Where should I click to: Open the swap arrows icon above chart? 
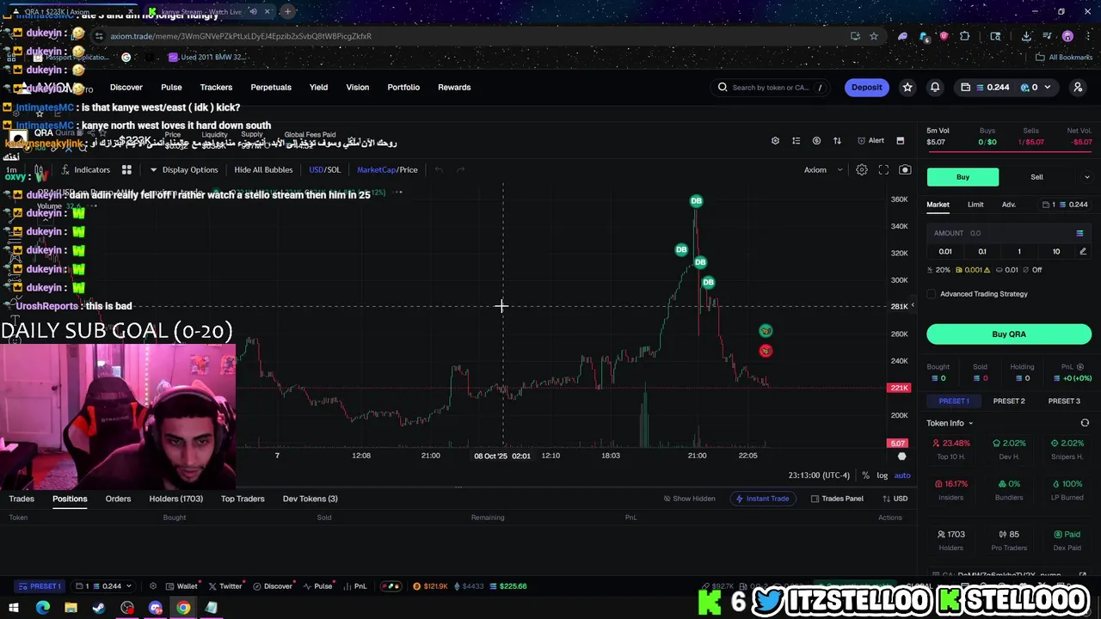(x=837, y=140)
